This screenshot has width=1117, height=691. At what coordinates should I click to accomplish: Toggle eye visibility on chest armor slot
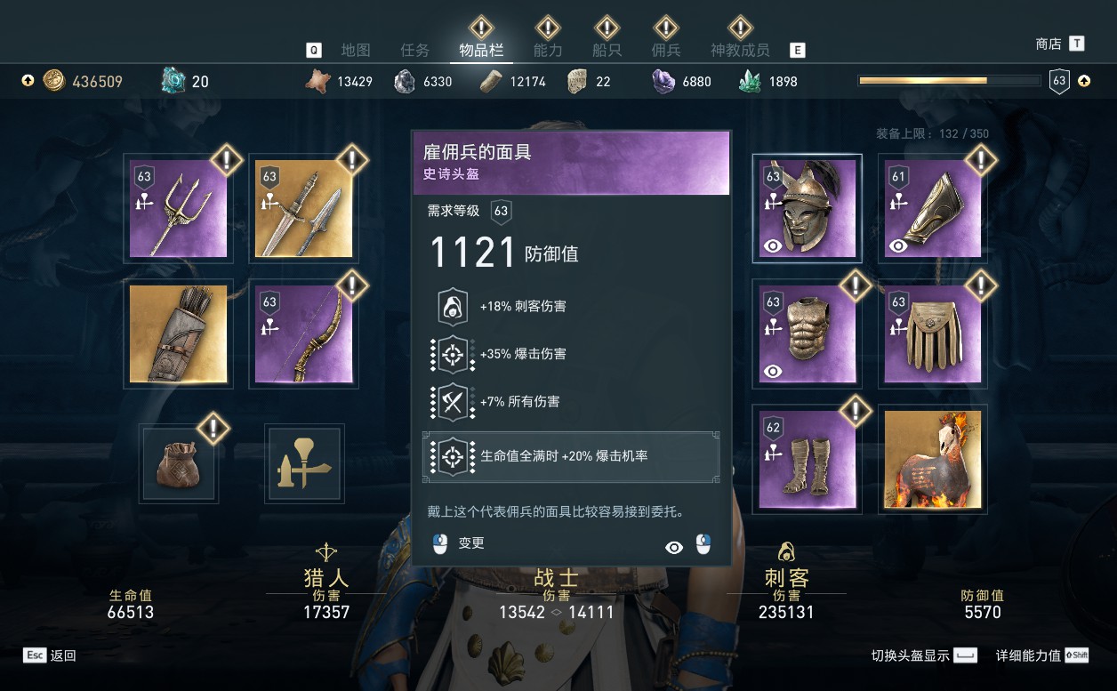[x=773, y=371]
